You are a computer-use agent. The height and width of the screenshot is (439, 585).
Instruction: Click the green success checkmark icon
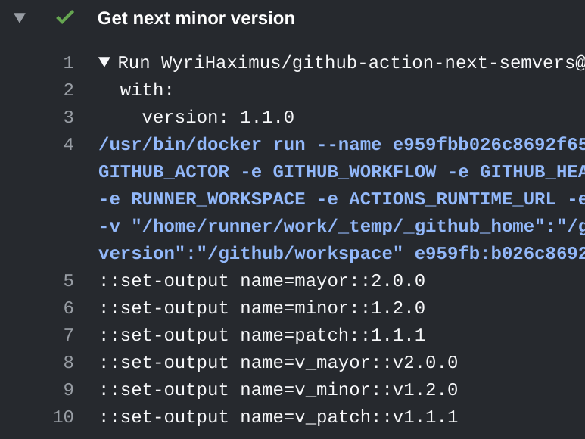(65, 17)
